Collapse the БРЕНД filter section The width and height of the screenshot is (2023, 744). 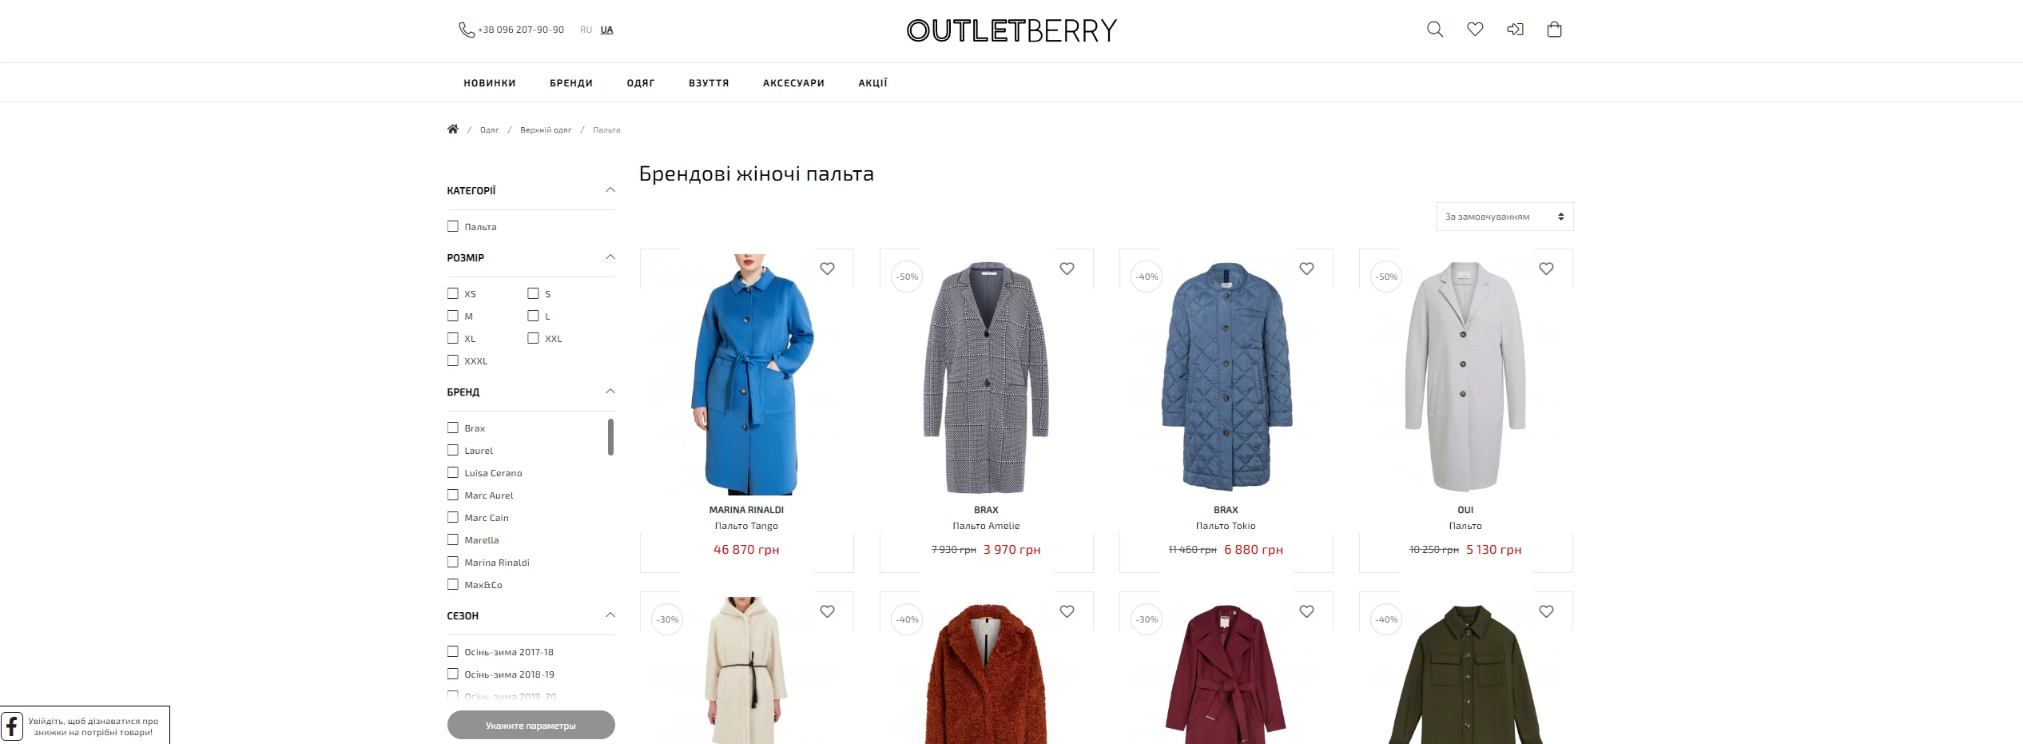coord(610,392)
